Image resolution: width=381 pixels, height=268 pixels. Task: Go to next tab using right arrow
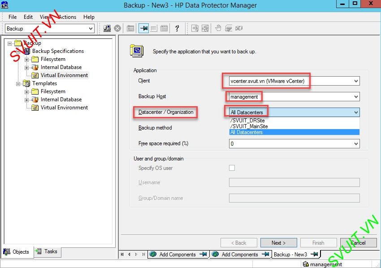136,255
